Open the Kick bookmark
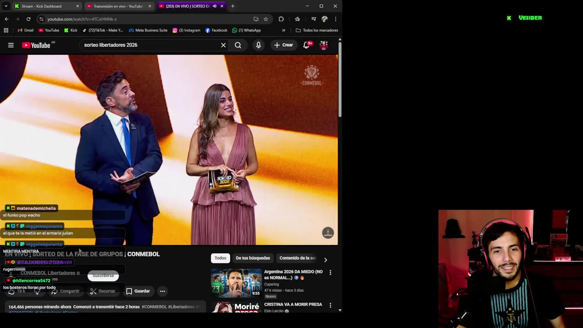Image resolution: width=583 pixels, height=328 pixels. [x=71, y=30]
